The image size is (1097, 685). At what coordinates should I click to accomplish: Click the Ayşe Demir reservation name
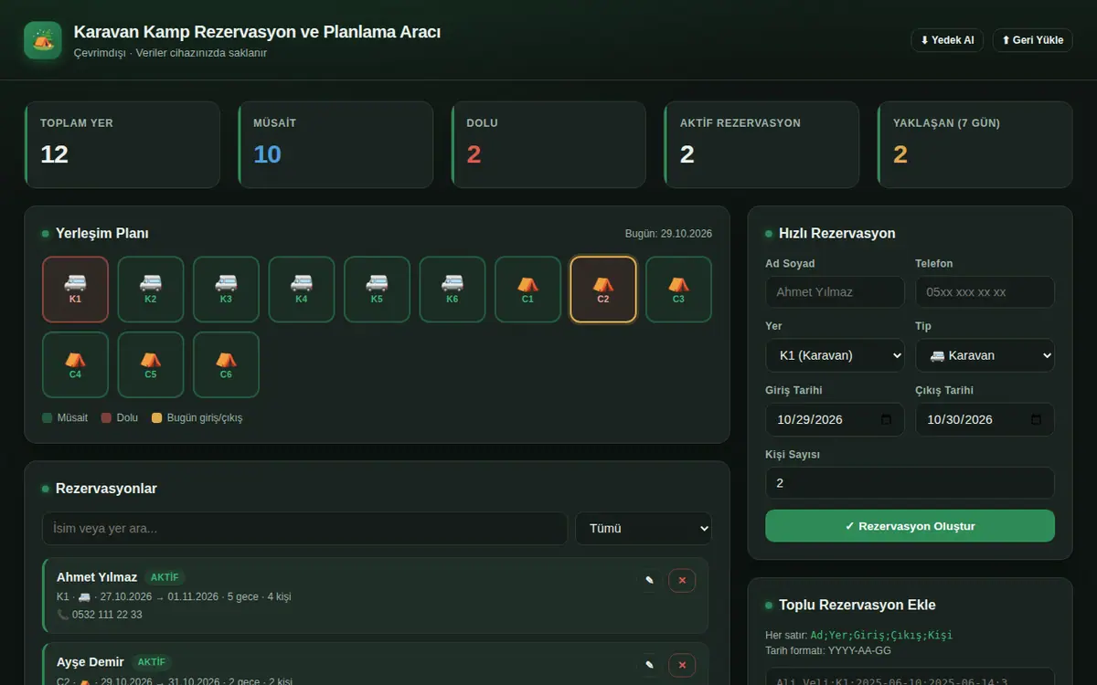point(90,662)
